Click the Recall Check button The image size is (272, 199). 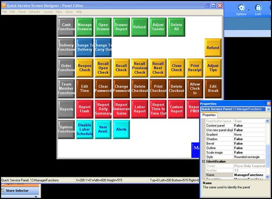[x=121, y=68]
